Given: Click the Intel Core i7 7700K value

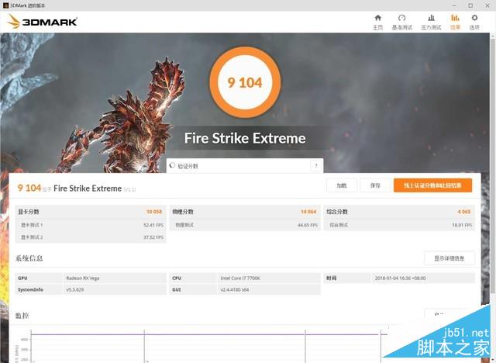Looking at the screenshot, I should click(240, 278).
